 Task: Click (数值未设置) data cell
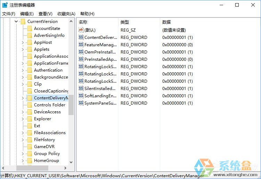point(174,30)
